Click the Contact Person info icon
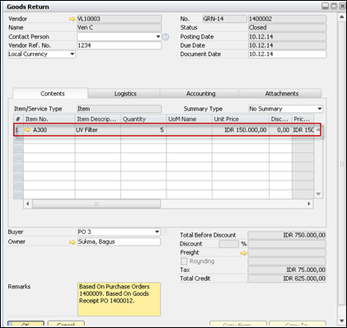The image size is (347, 328). click(166, 37)
